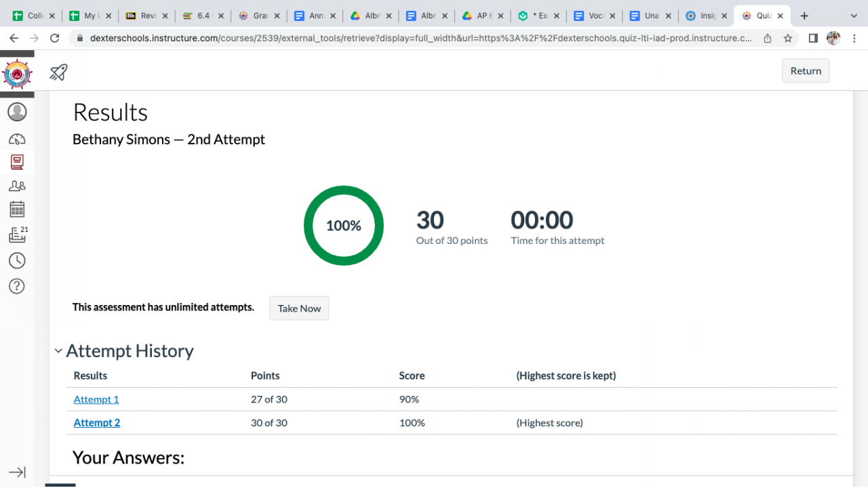Open the Dashboard speedometer icon
This screenshot has width=868, height=488.
coord(17,140)
